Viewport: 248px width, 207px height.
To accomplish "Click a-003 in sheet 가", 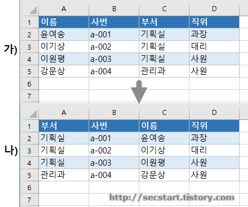I will (x=114, y=59).
